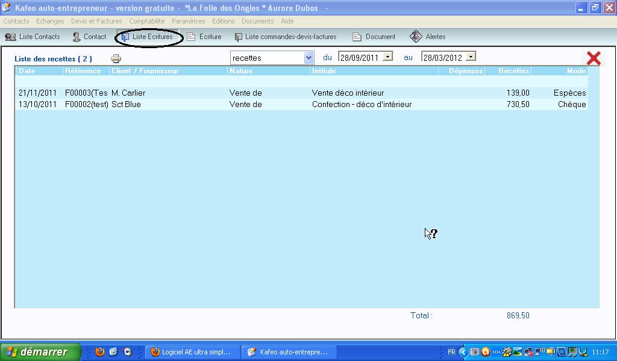Open the Devis et Factures menu
The image size is (617, 361).
(96, 21)
